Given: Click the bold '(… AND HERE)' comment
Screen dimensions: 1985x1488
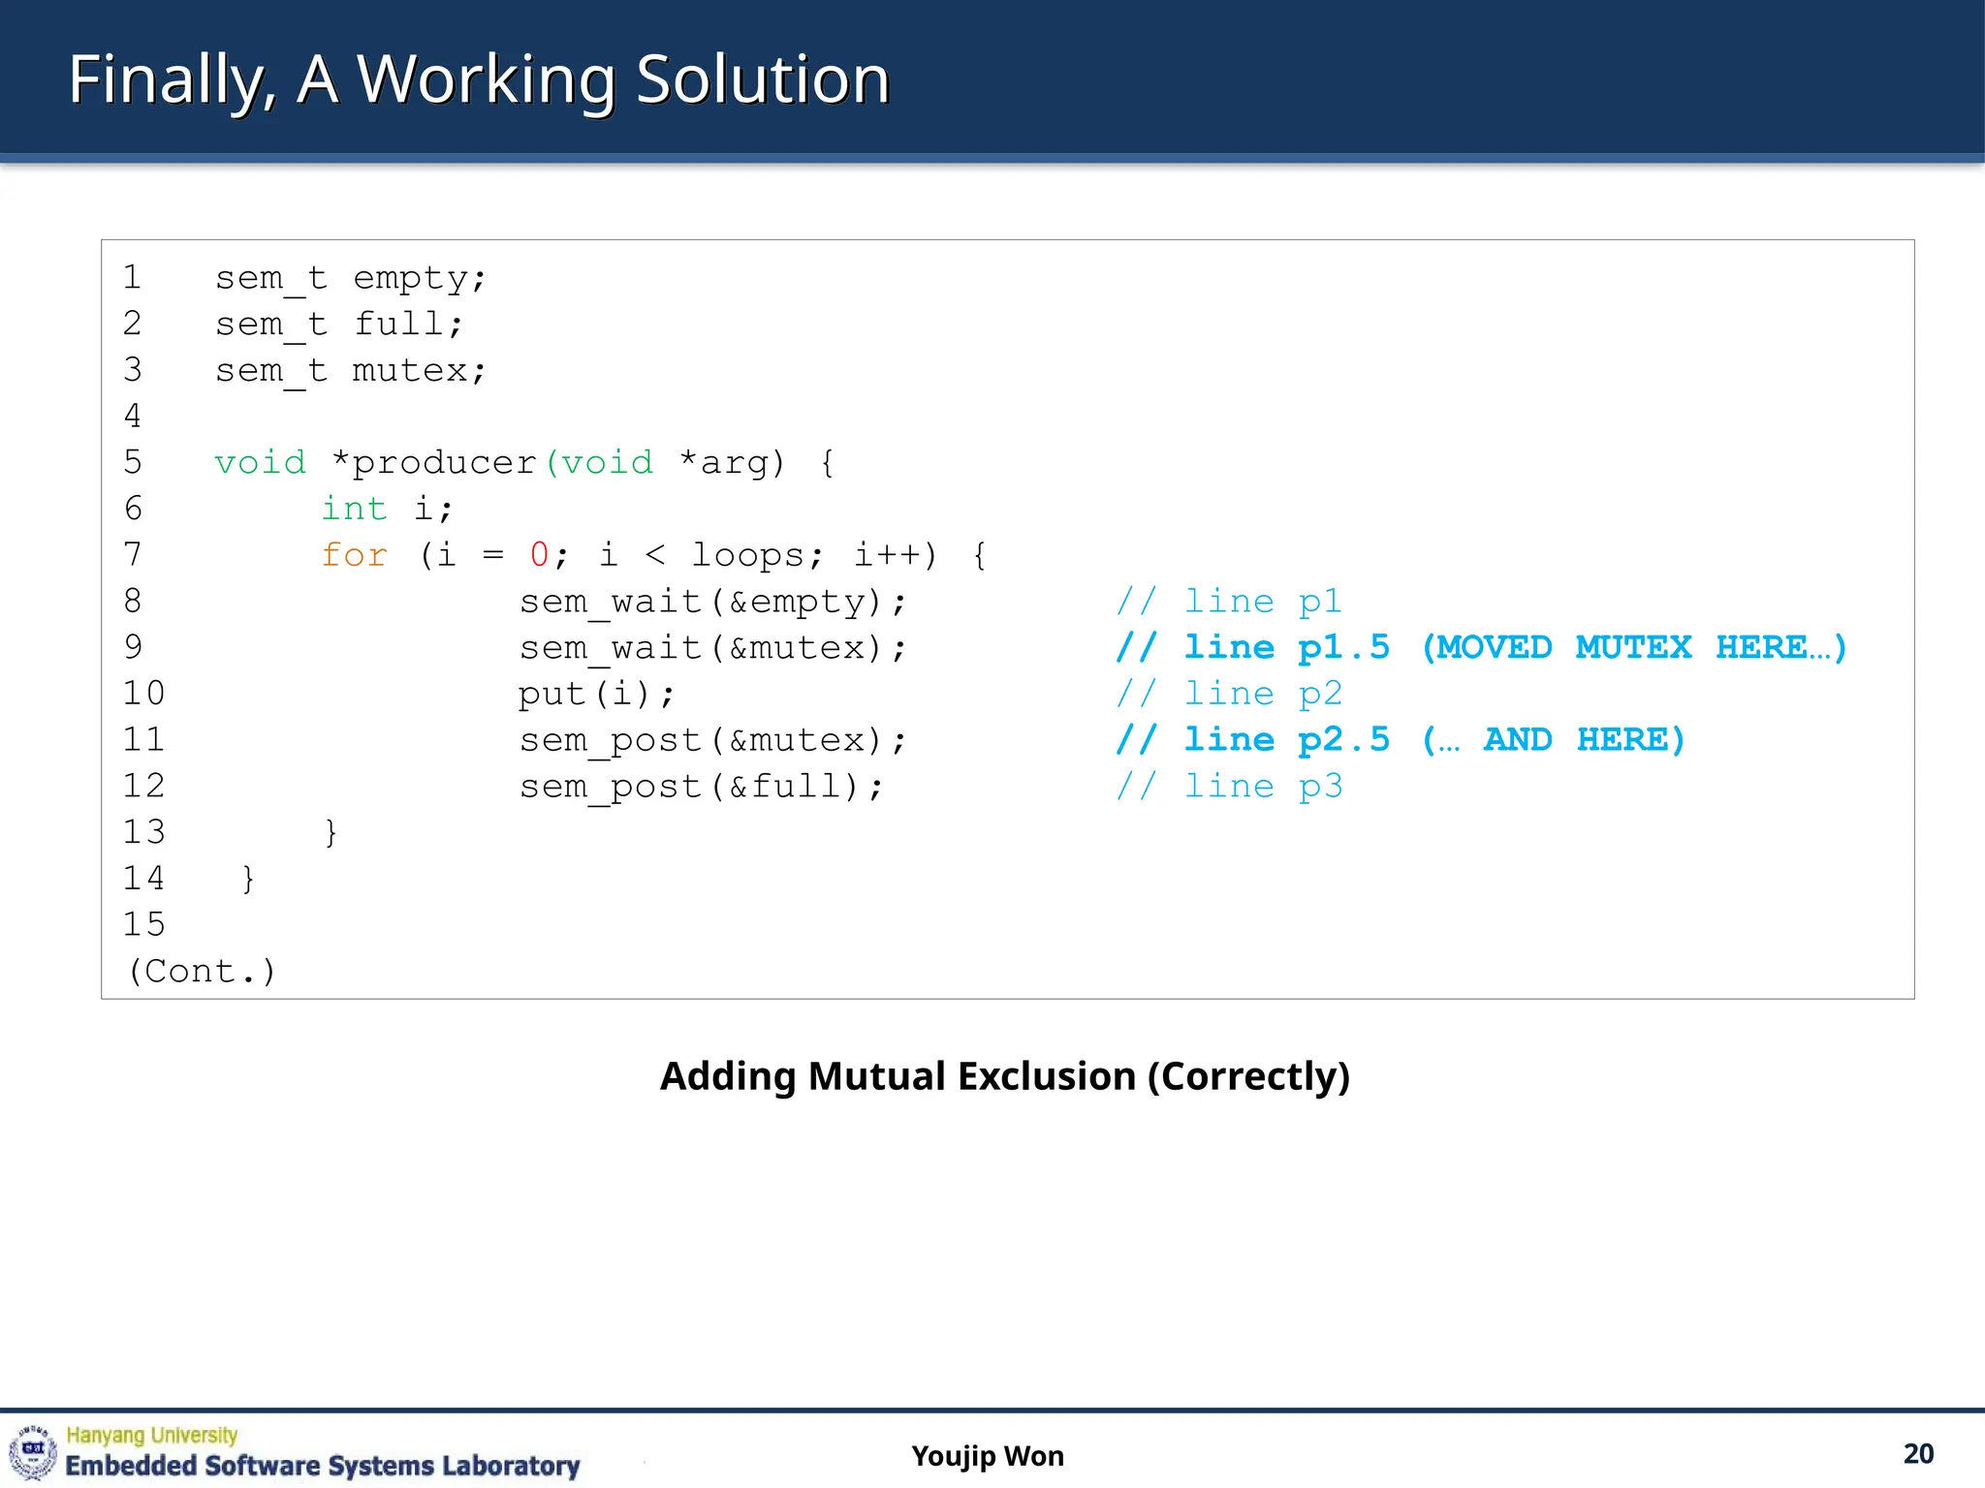Looking at the screenshot, I should (1554, 740).
